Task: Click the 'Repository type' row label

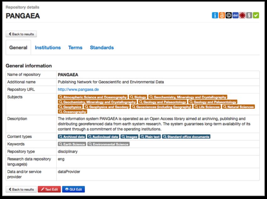Action: point(21,152)
